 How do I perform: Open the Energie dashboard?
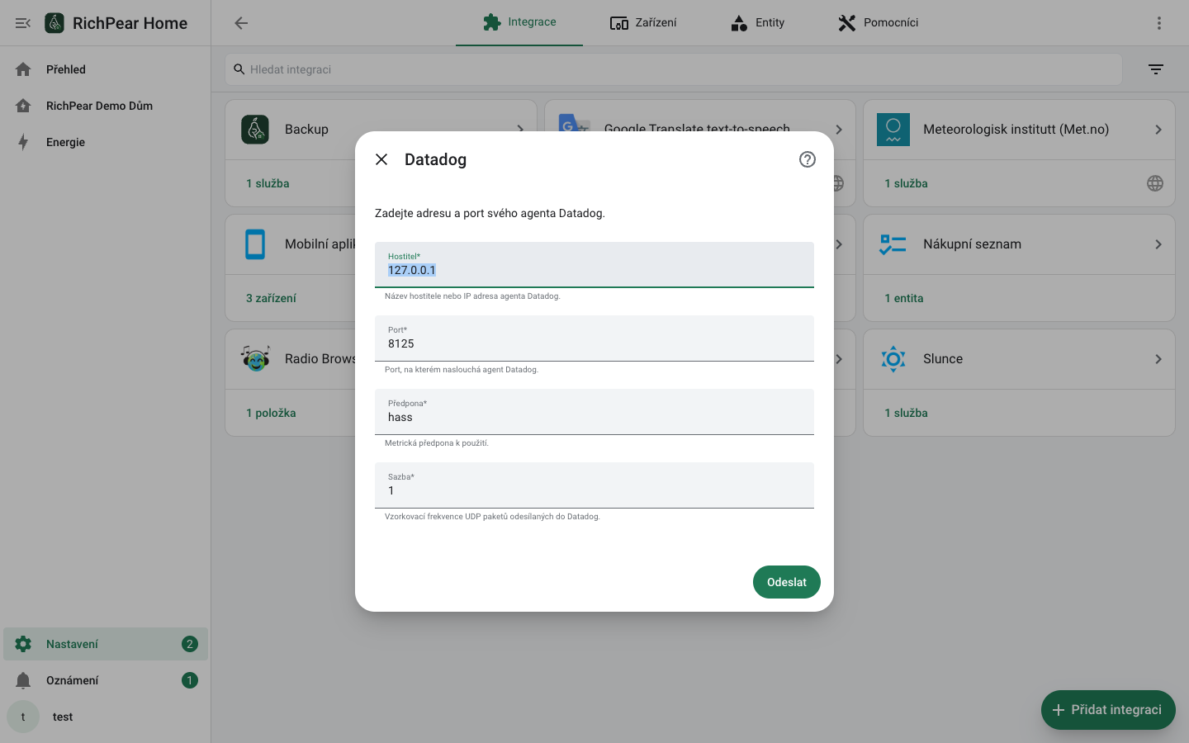[x=106, y=142]
